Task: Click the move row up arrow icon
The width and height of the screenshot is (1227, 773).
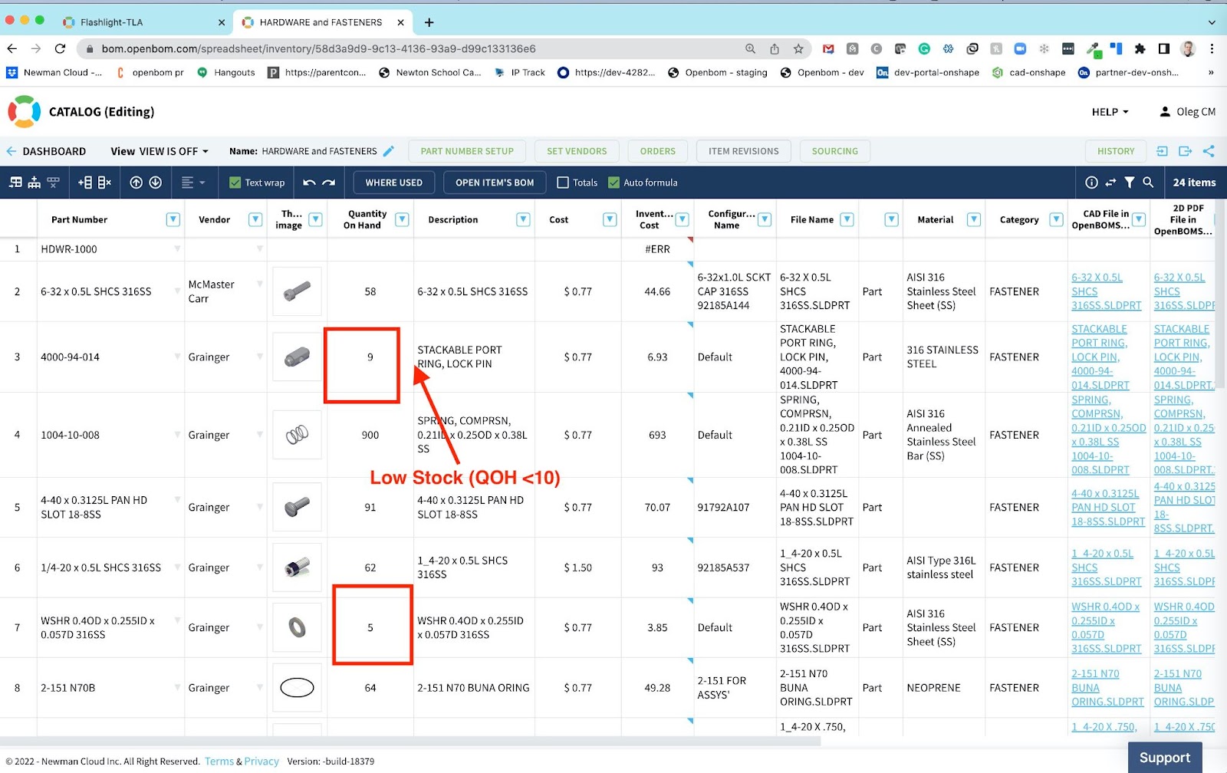Action: [137, 183]
